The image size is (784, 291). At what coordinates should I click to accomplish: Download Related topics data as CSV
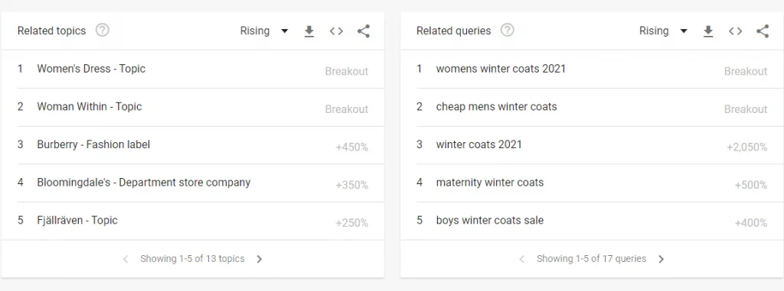(309, 31)
